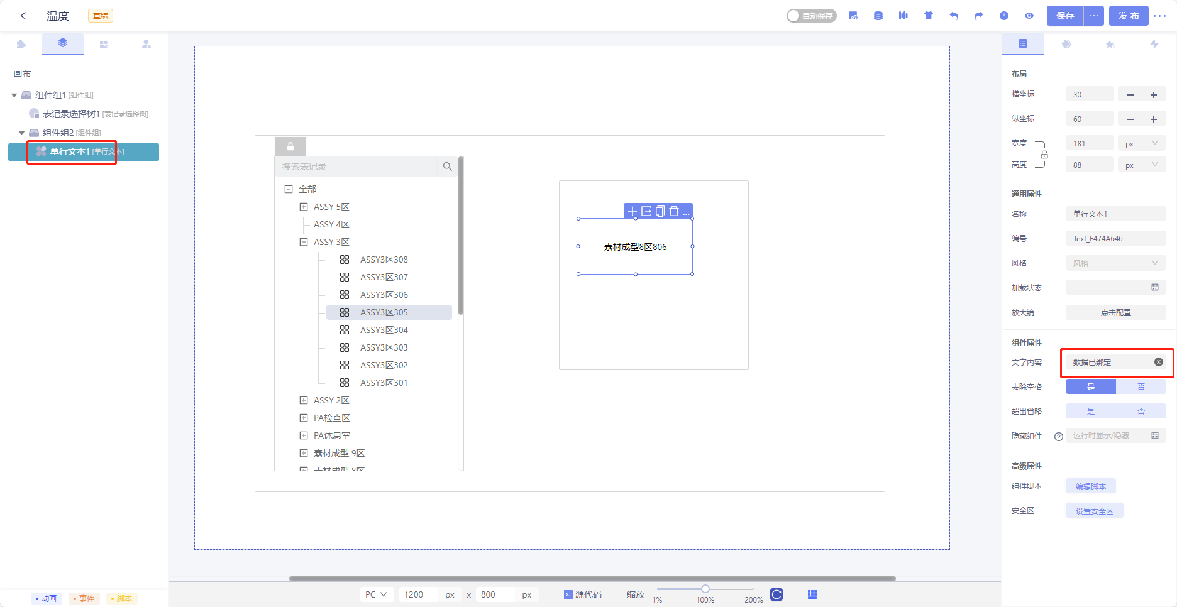This screenshot has height=607, width=1177.
Task: Copy the component using copy icon
Action: click(x=660, y=211)
